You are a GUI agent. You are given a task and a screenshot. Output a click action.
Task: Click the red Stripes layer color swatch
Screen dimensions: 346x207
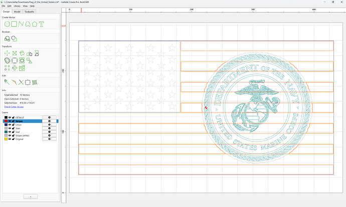[x=6, y=121]
